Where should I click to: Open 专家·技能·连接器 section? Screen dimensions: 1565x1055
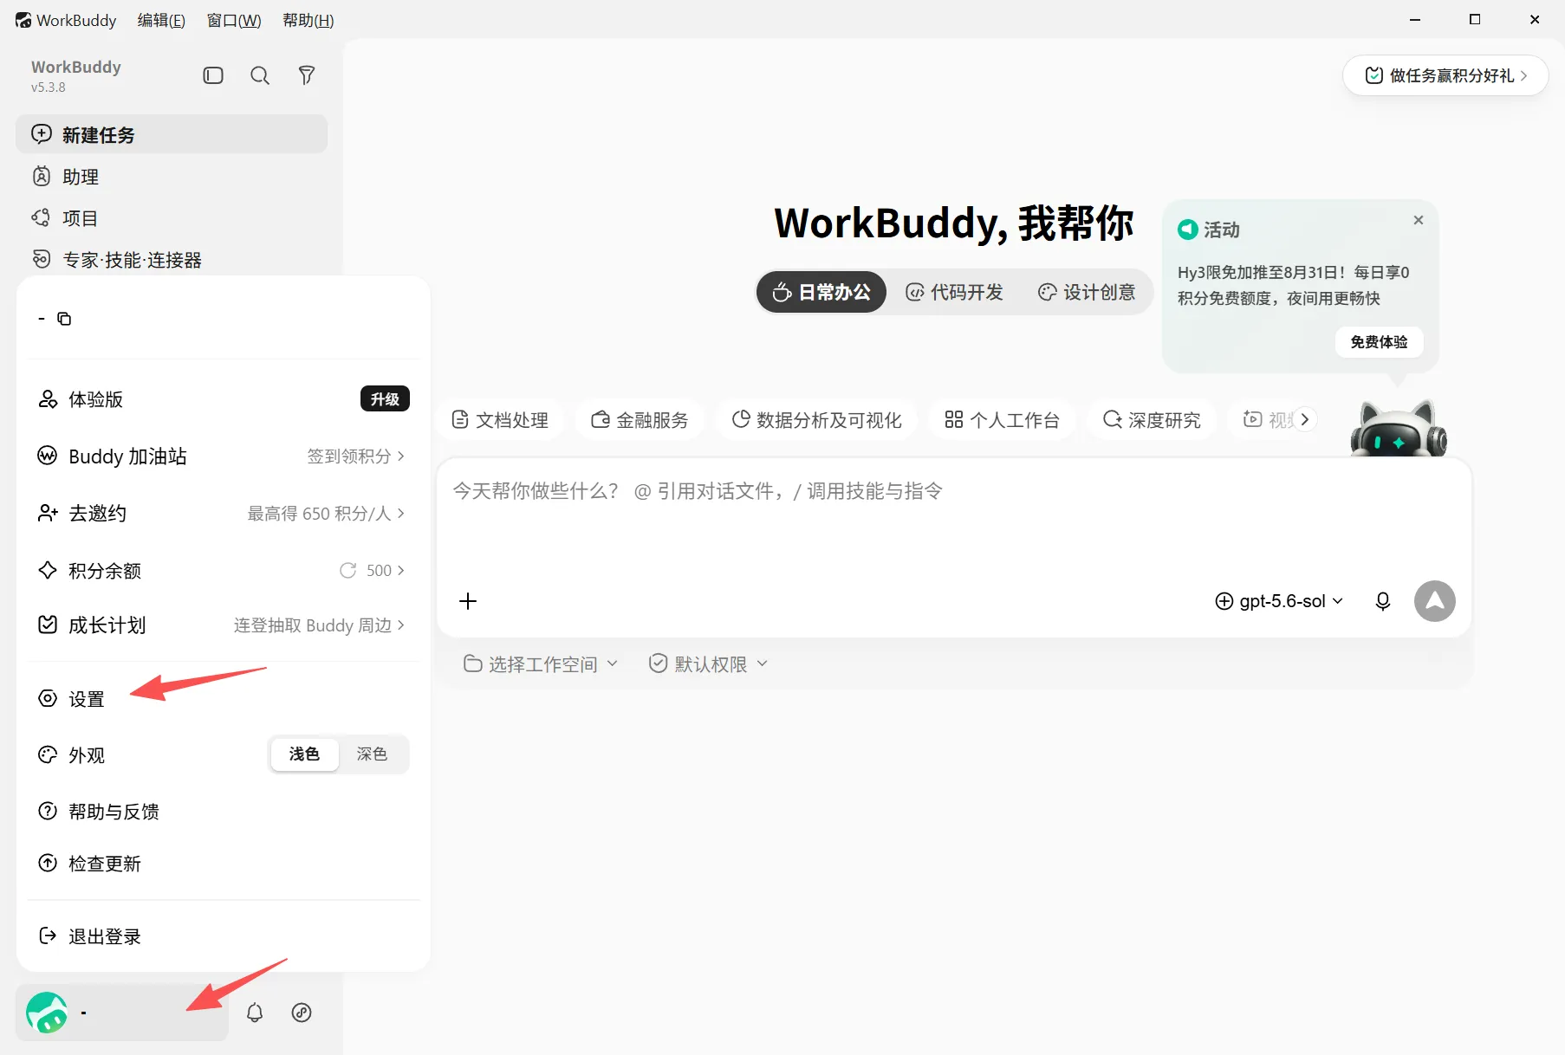coord(172,260)
